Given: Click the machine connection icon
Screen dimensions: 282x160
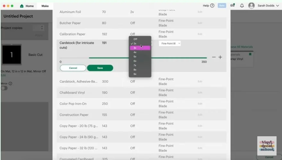Looking at the screenshot, I should (233, 5).
